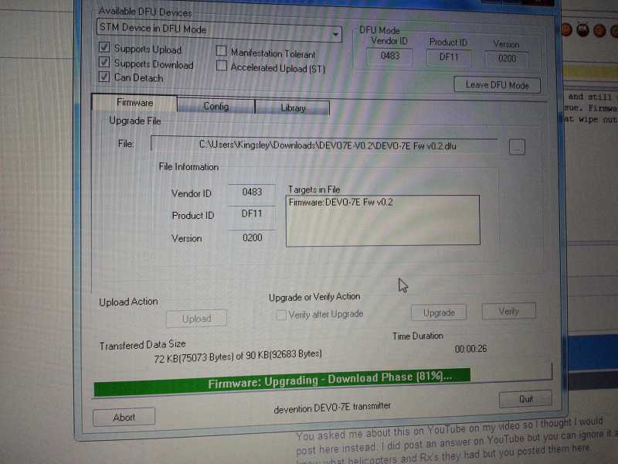
Task: Select Firmware: DEVO-7E Fw v0.2 target
Action: click(x=341, y=203)
